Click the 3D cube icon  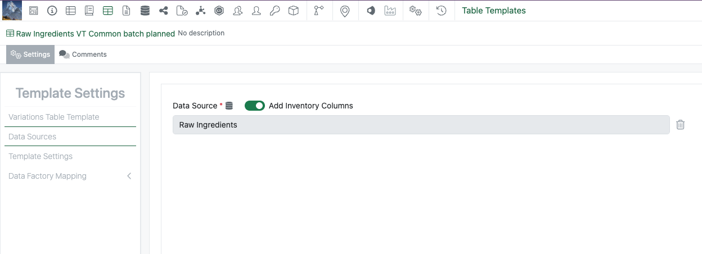pos(293,11)
